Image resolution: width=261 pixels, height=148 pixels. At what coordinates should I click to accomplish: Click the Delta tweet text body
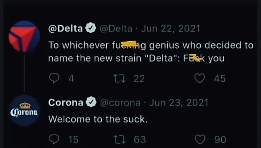[149, 52]
